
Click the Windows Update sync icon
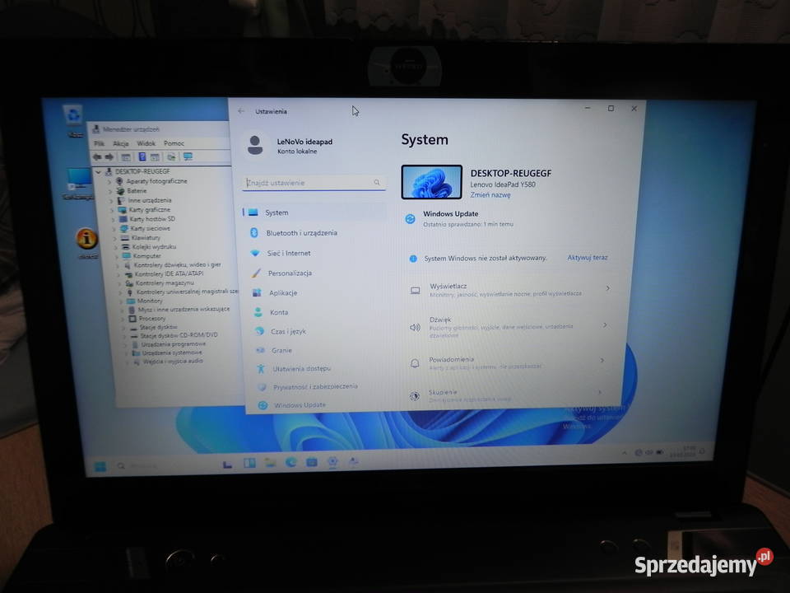pos(410,218)
